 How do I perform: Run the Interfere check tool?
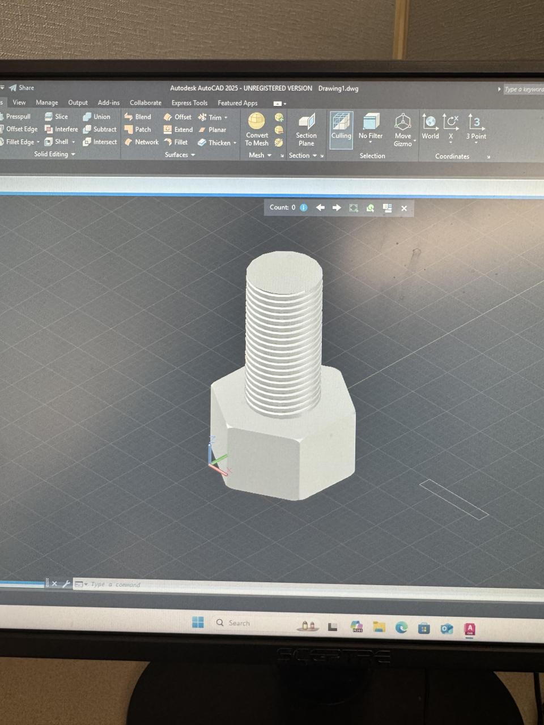click(61, 129)
